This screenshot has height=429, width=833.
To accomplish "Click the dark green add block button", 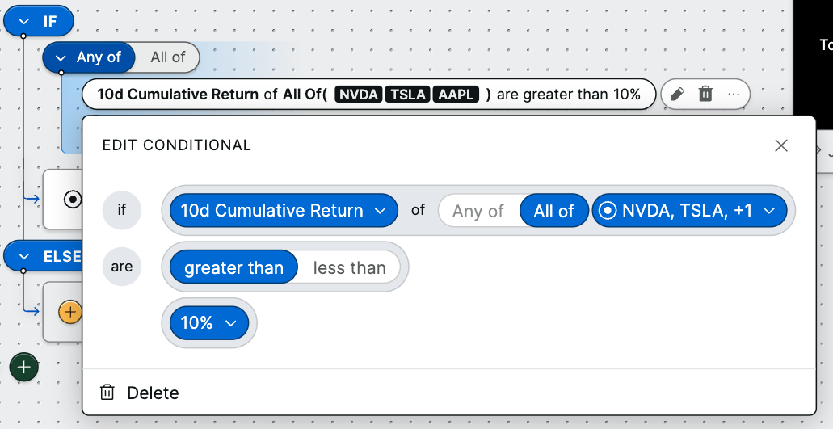I will click(23, 367).
